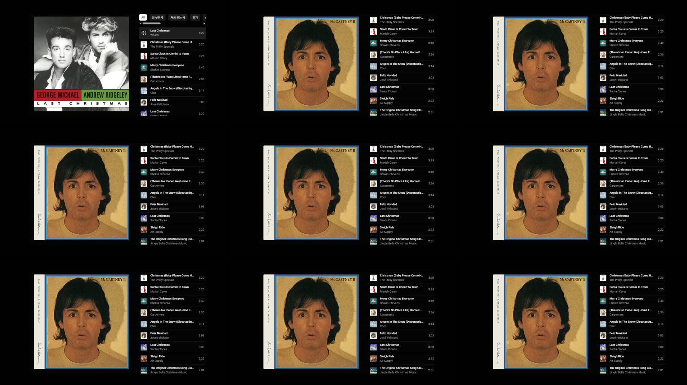Click the Air Supply Sleigh Ride album art
The image size is (687, 385).
coord(373,101)
